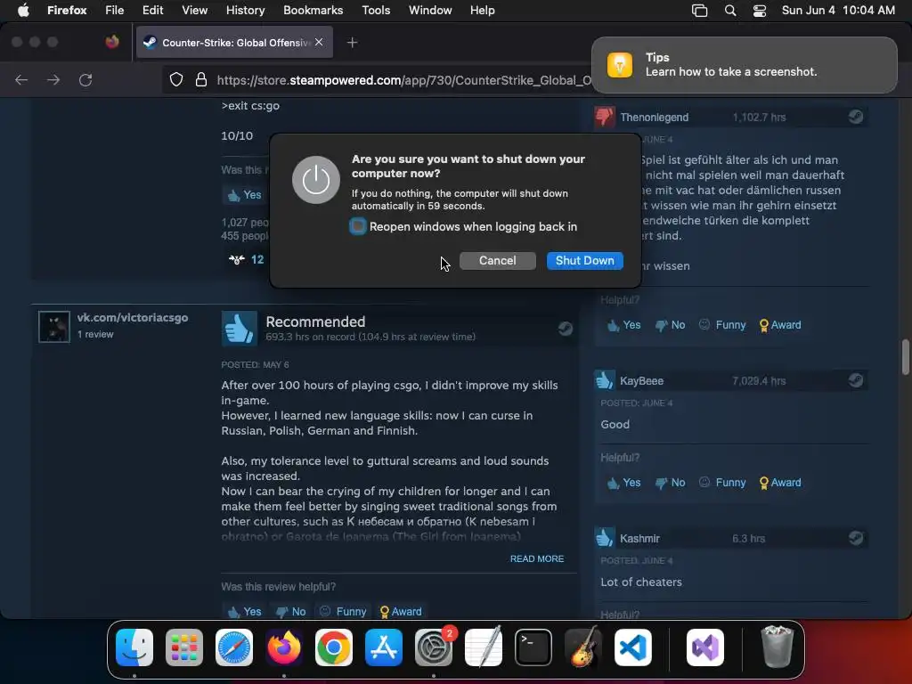The width and height of the screenshot is (912, 684).
Task: Open Launchpad from the Dock
Action: pos(184,647)
